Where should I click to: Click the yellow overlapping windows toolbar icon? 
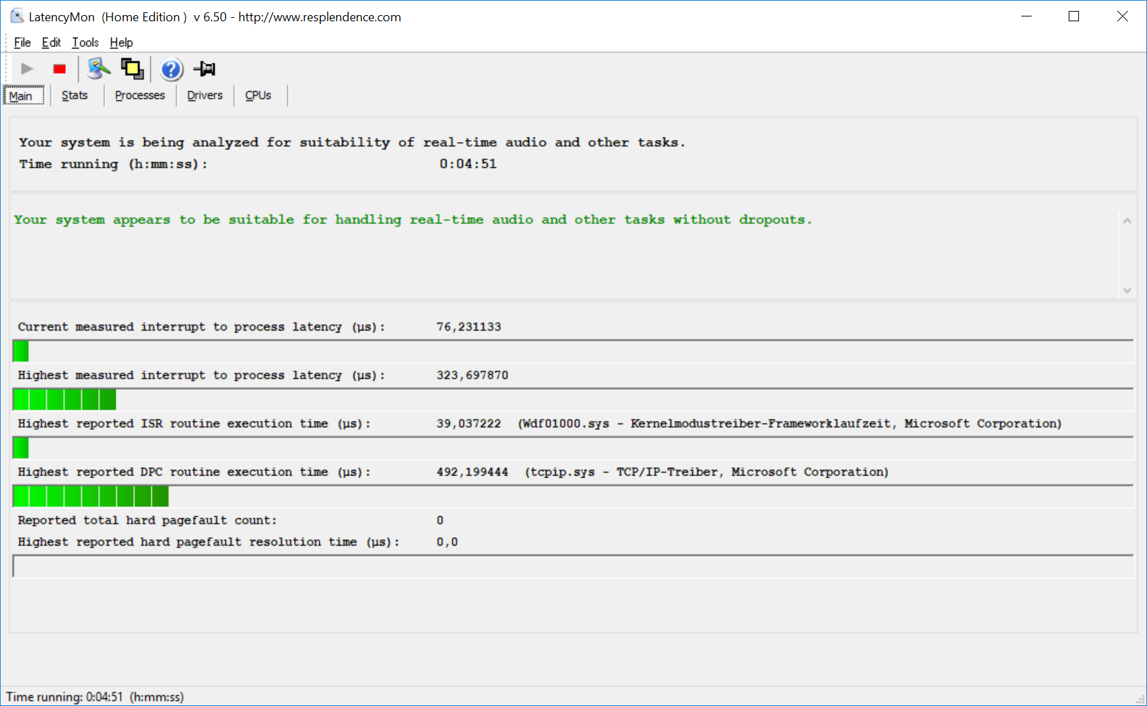[x=132, y=69]
